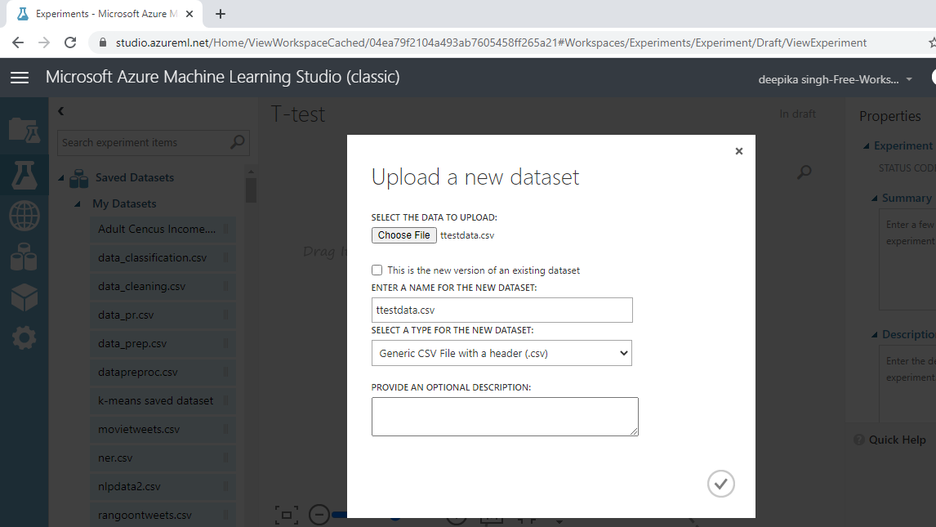Image resolution: width=936 pixels, height=527 pixels.
Task: Click the palette scrollbar thumb
Action: pos(251,190)
